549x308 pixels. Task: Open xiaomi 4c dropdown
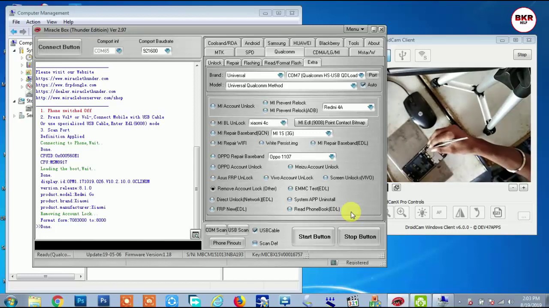pos(283,123)
